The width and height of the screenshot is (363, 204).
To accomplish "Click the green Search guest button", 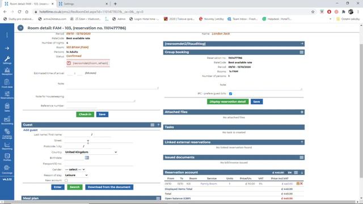I will click(74, 187).
